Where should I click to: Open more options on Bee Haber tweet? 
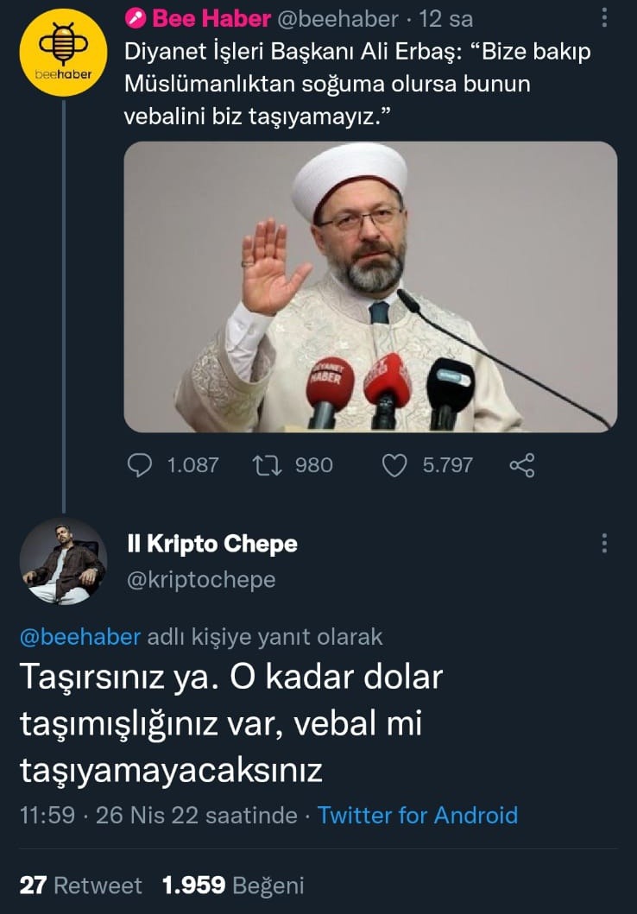point(604,19)
